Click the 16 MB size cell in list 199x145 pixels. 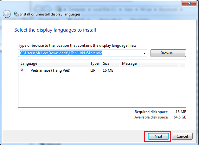[108, 70]
